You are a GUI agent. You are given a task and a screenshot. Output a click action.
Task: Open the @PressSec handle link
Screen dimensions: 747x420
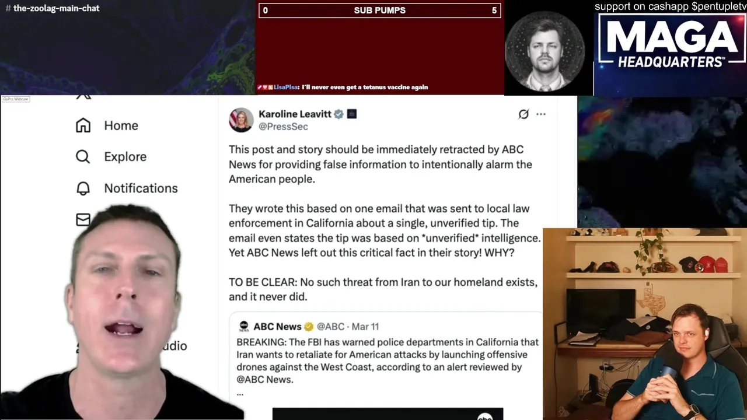click(x=283, y=127)
